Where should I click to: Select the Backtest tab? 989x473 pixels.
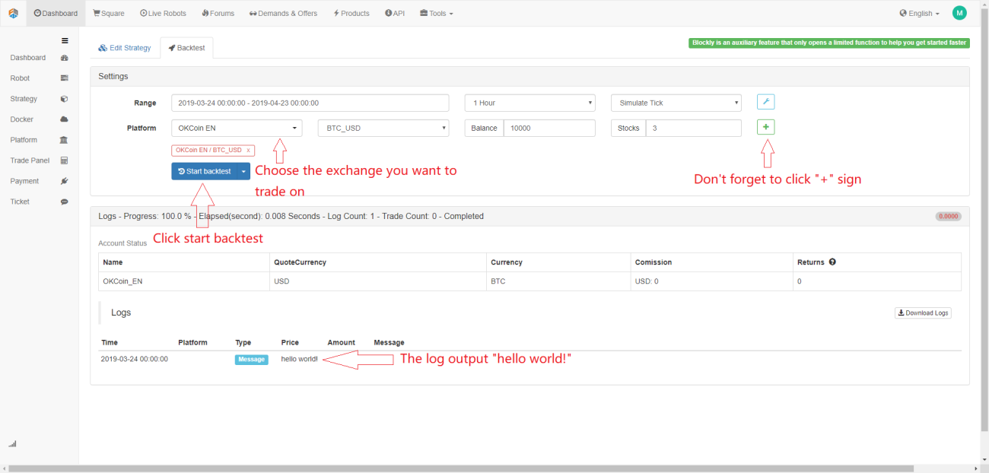pyautogui.click(x=186, y=48)
